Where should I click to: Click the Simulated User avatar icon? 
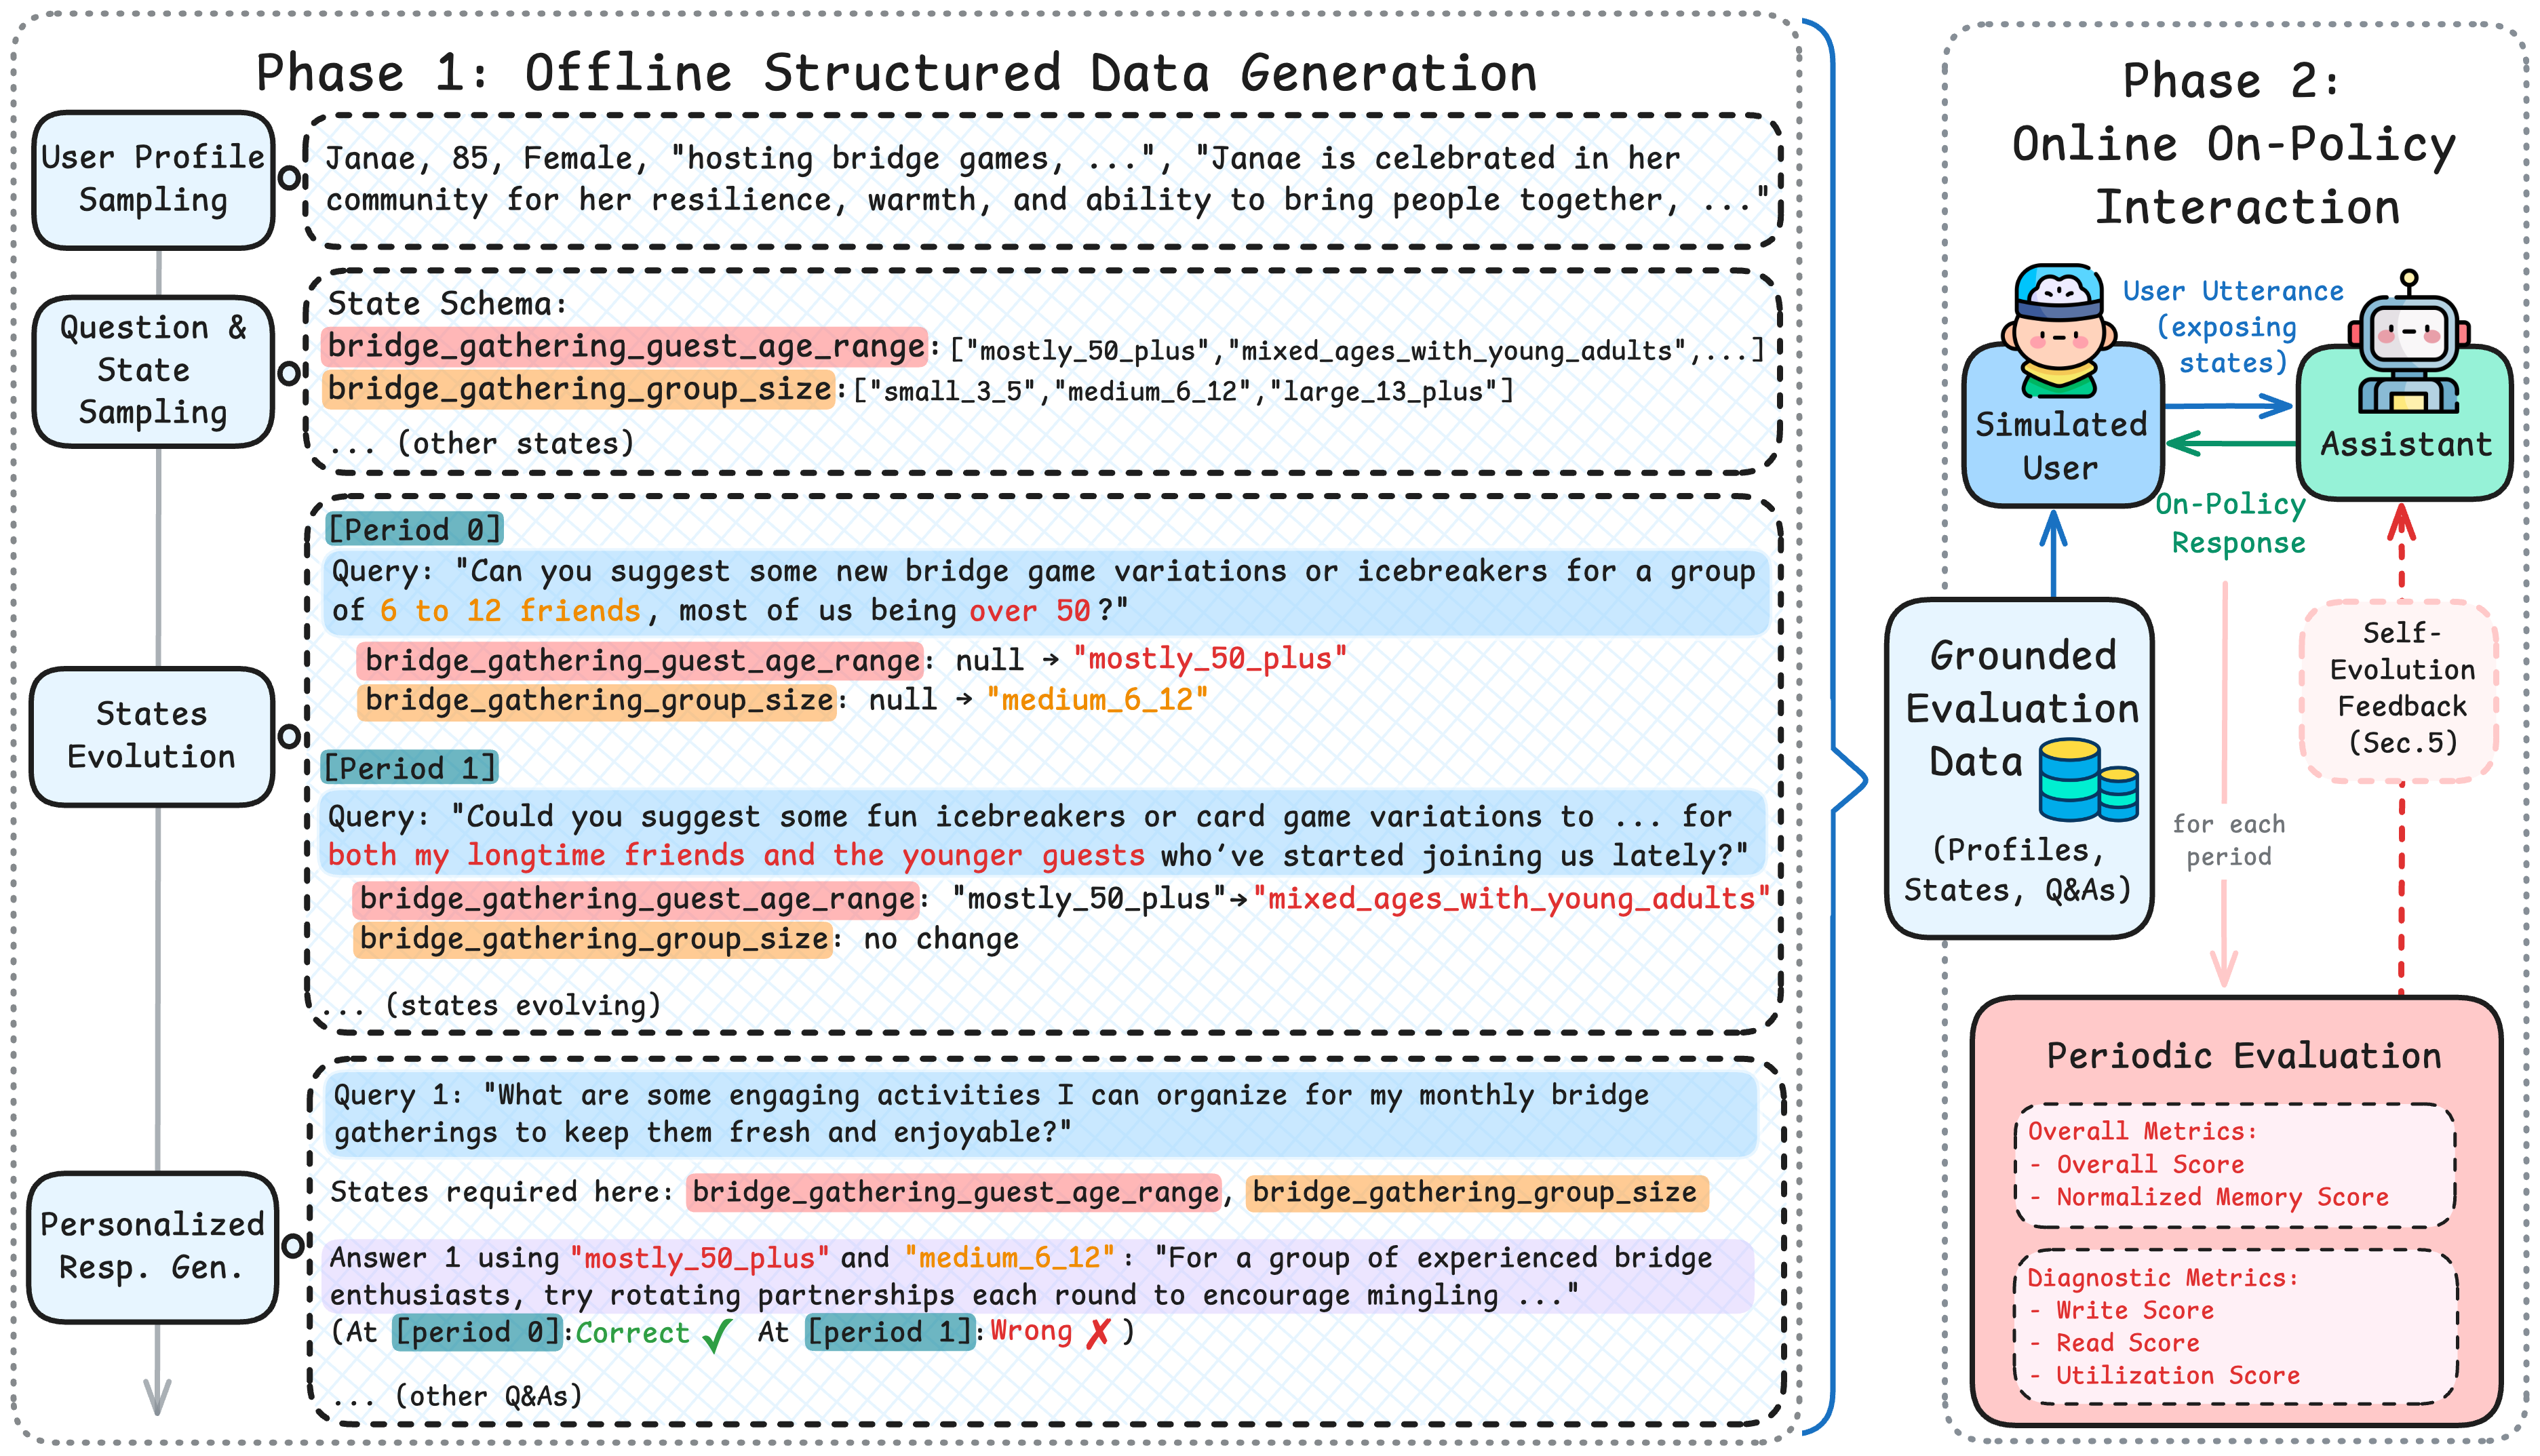click(2058, 330)
